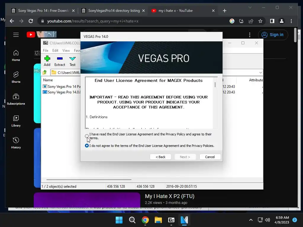This screenshot has width=303, height=227.
Task: Open the clock showing 6:59 AM
Action: coord(282,220)
